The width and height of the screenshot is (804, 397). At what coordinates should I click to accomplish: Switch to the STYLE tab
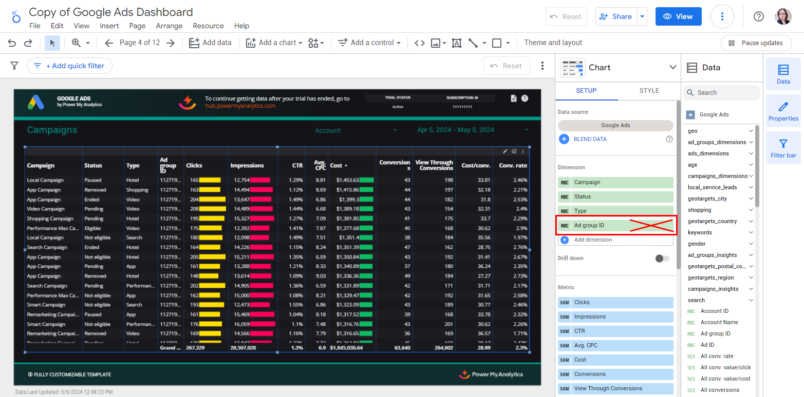[649, 91]
